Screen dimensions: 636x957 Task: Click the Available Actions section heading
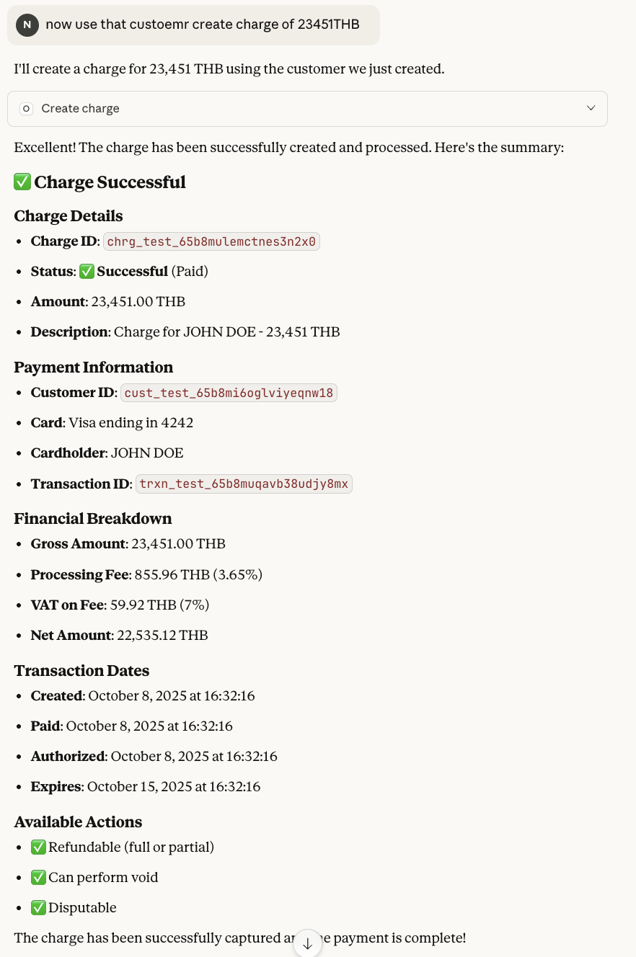(78, 822)
